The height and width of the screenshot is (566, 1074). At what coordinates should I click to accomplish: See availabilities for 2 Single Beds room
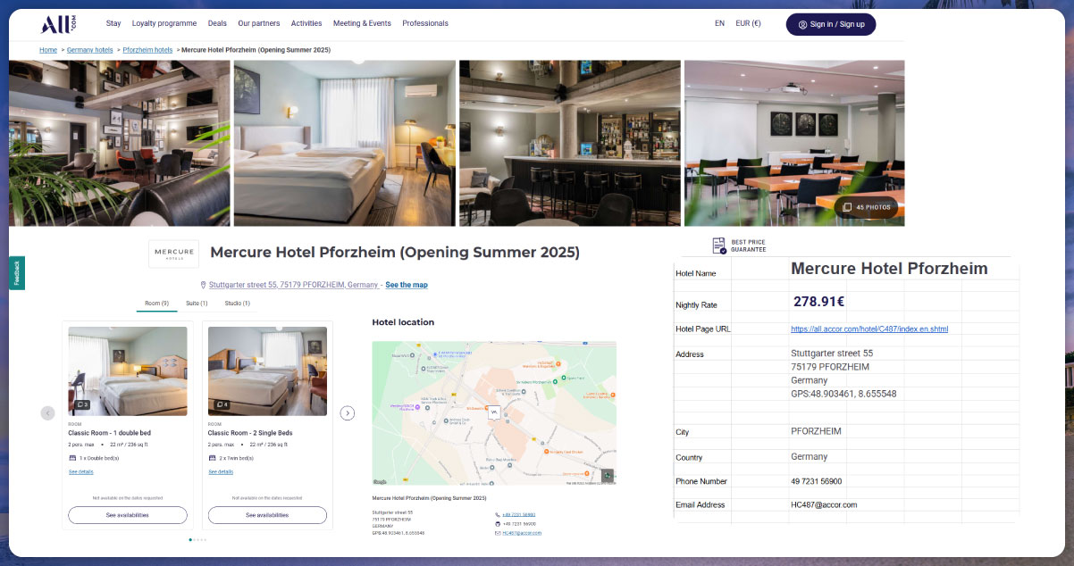click(267, 515)
